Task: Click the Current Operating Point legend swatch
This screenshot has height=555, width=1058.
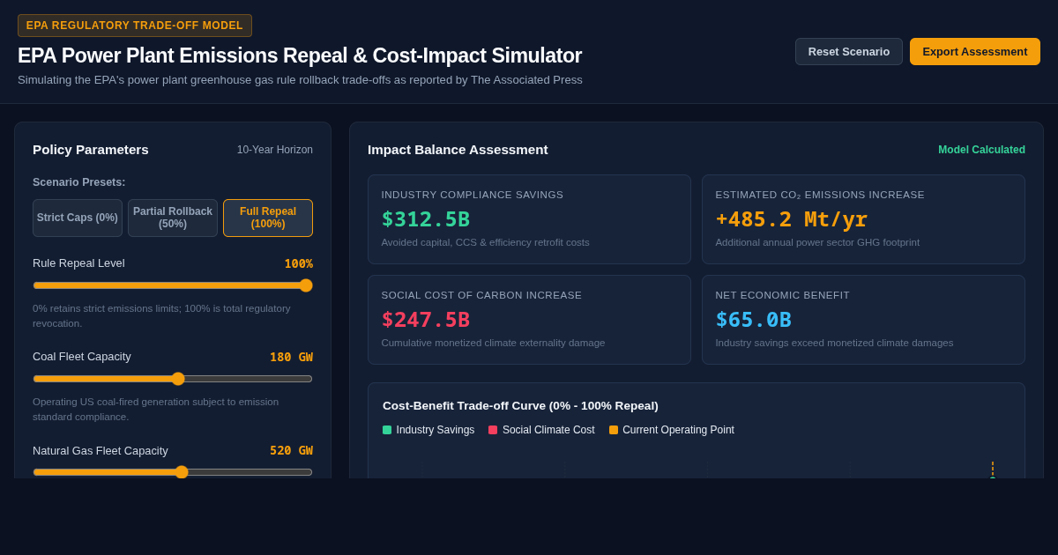Action: [614, 430]
